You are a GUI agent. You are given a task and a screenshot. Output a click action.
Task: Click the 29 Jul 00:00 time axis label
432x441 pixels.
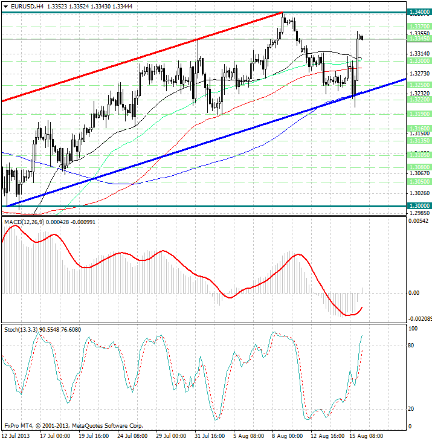[171, 436]
